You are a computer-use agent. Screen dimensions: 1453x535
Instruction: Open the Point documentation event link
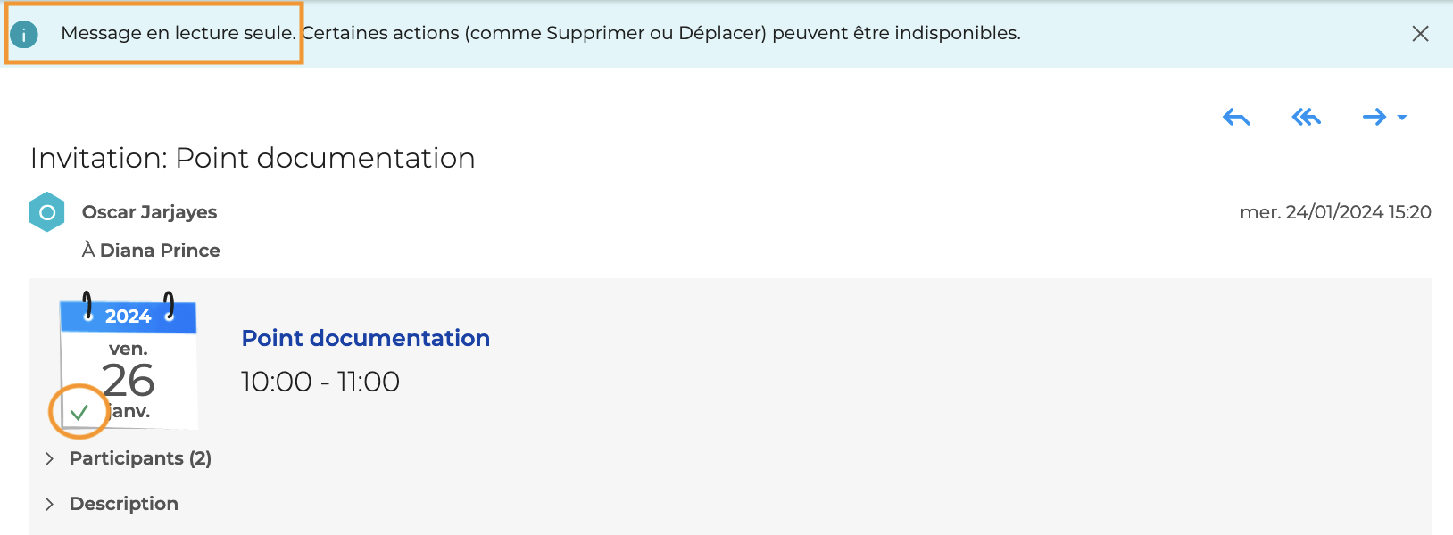click(365, 338)
